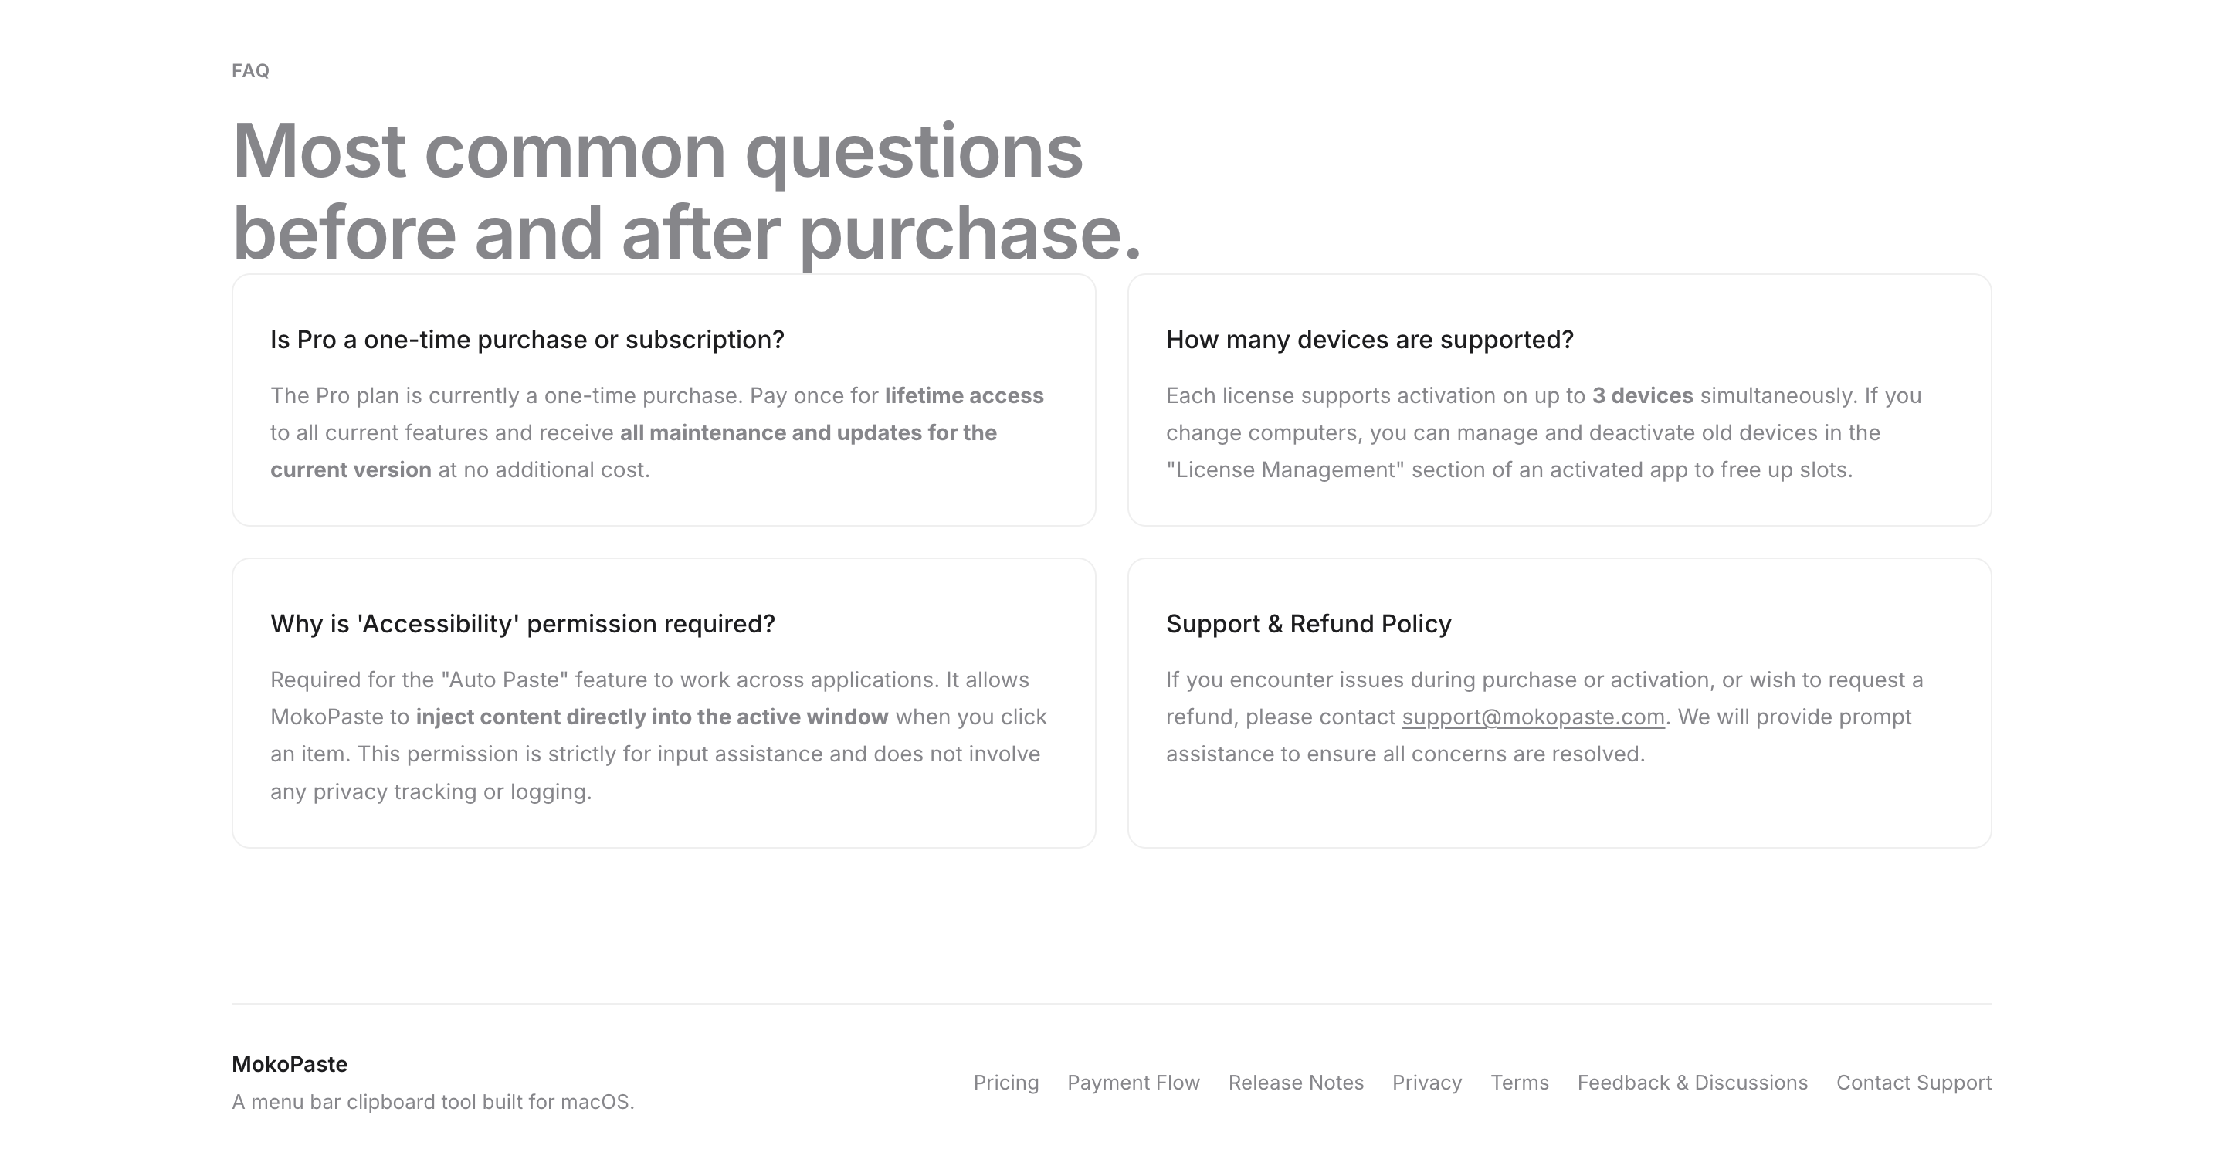This screenshot has height=1149, width=2224.
Task: Open Feedback & Discussions link
Action: (x=1692, y=1083)
